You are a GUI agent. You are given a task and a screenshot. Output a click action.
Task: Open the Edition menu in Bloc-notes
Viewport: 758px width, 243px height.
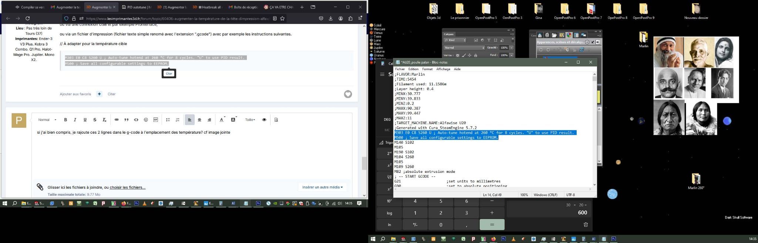413,69
